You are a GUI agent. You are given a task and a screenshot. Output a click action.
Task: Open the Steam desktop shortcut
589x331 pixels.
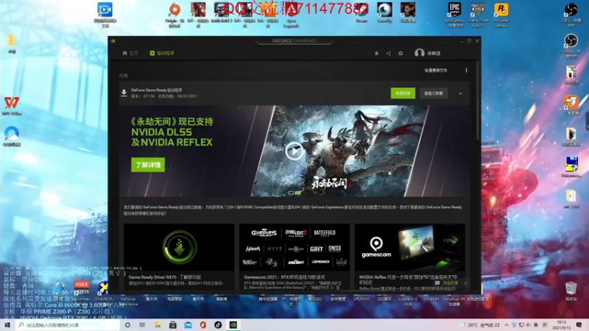[x=361, y=13]
